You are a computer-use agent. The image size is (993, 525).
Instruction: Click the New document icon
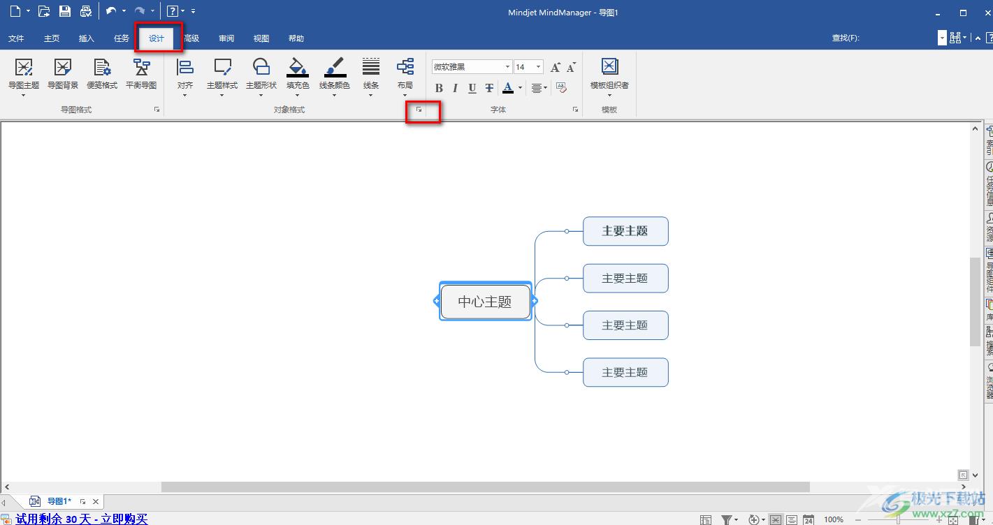pyautogui.click(x=15, y=11)
